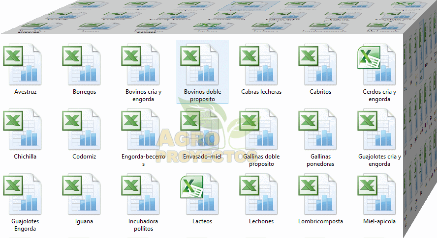Screen dimensions: 437x238
Task: Select the Lombricomposta file icon
Action: click(318, 194)
